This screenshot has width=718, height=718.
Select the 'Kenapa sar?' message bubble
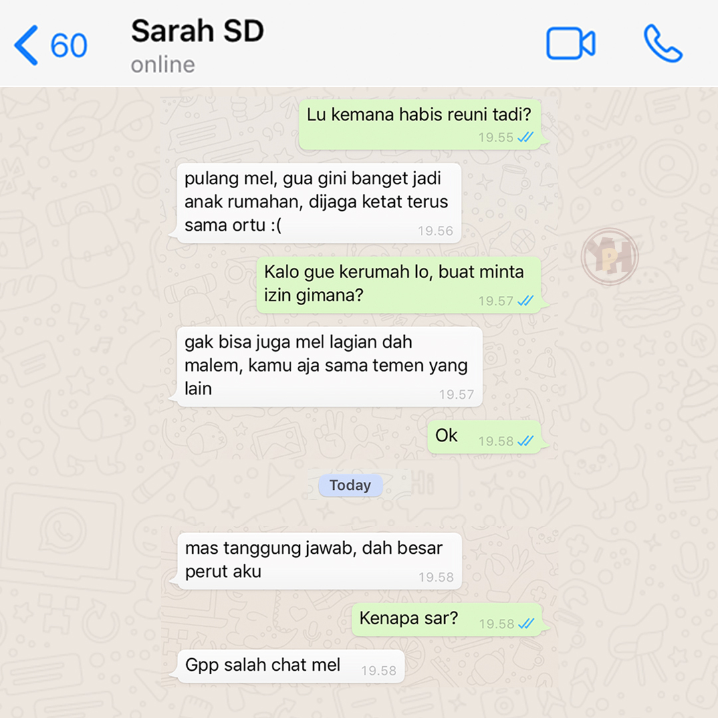click(x=447, y=620)
